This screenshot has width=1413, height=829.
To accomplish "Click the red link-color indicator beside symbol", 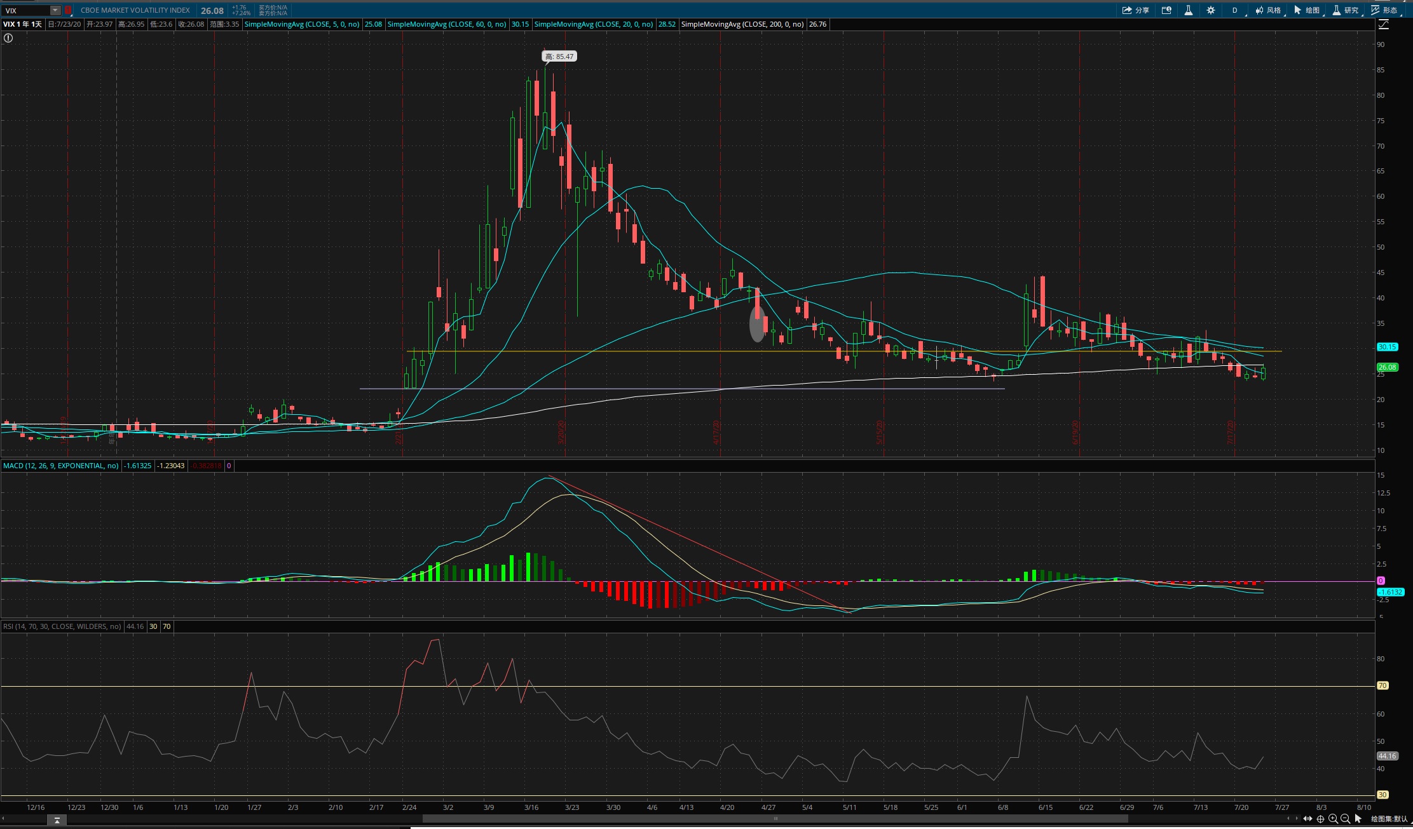I will (68, 10).
